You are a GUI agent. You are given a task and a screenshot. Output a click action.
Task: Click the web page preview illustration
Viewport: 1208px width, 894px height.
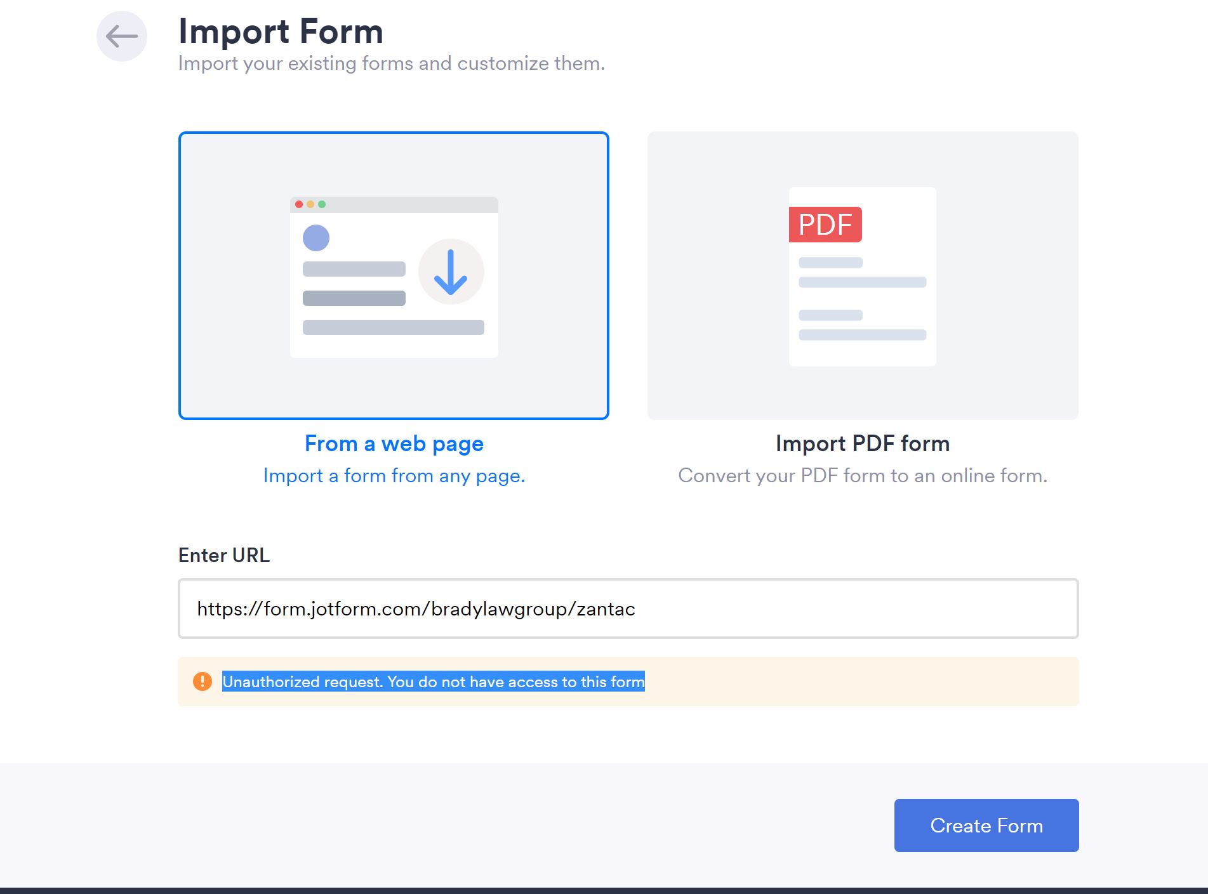coord(394,275)
